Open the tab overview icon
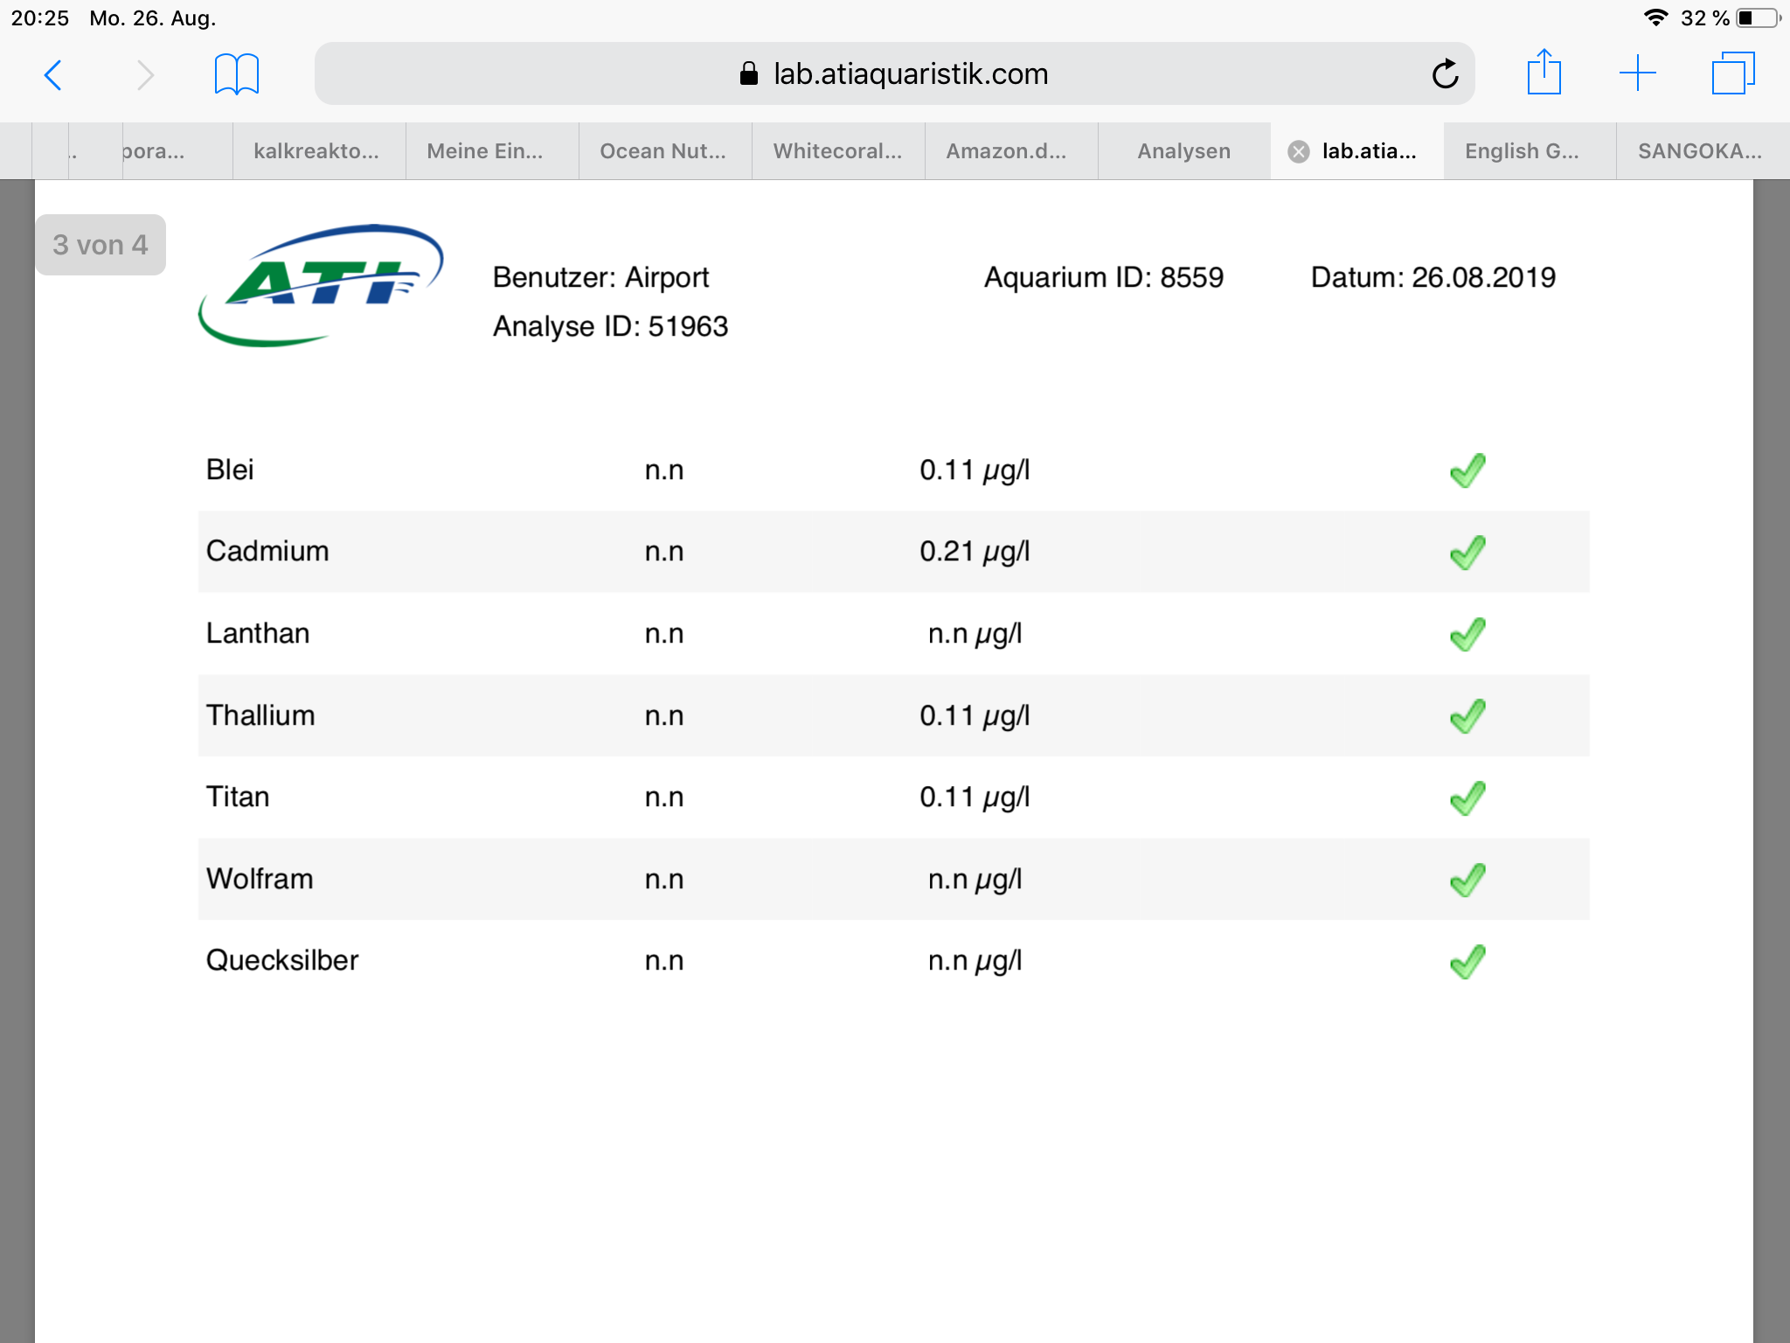Image resolution: width=1790 pixels, height=1343 pixels. (1732, 73)
